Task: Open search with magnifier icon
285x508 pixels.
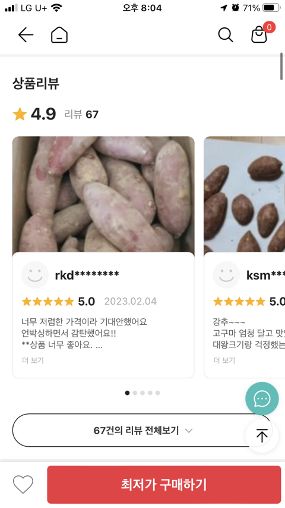Action: 225,35
